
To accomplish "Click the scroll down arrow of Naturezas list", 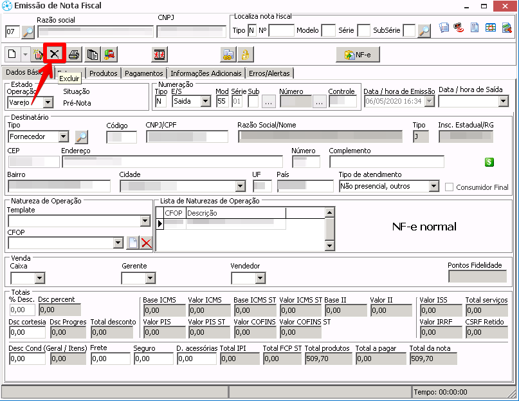I will pos(330,246).
